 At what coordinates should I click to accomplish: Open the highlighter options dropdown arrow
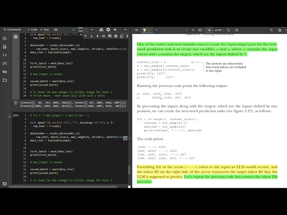(x=150, y=30)
